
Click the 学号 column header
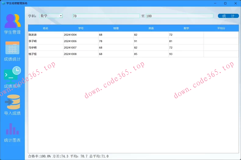81,28
